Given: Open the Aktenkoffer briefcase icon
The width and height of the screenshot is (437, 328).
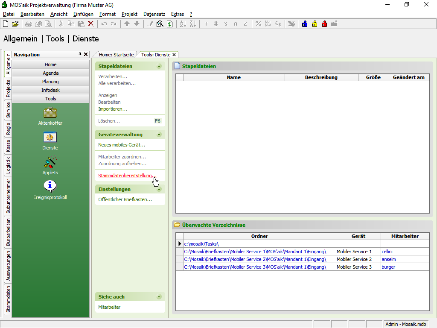Looking at the screenshot, I should pos(50,113).
